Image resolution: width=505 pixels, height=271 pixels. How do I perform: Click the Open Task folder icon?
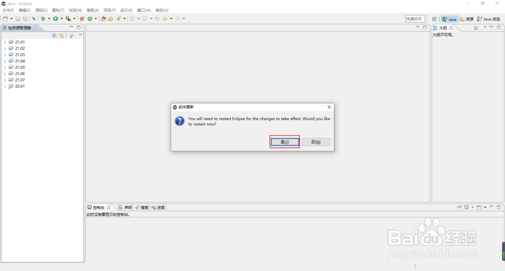[111, 19]
